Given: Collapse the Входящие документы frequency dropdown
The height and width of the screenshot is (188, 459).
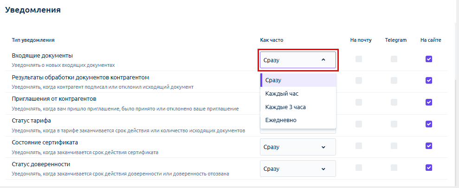Looking at the screenshot, I should [x=297, y=60].
